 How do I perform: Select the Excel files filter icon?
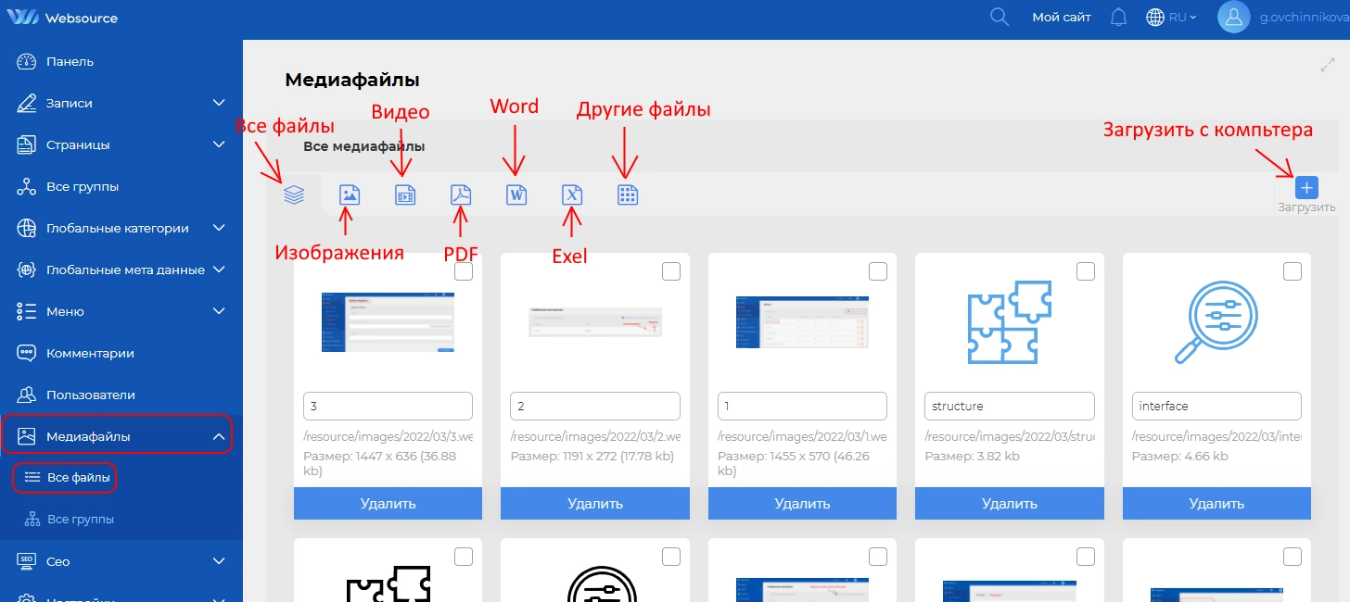tap(572, 194)
